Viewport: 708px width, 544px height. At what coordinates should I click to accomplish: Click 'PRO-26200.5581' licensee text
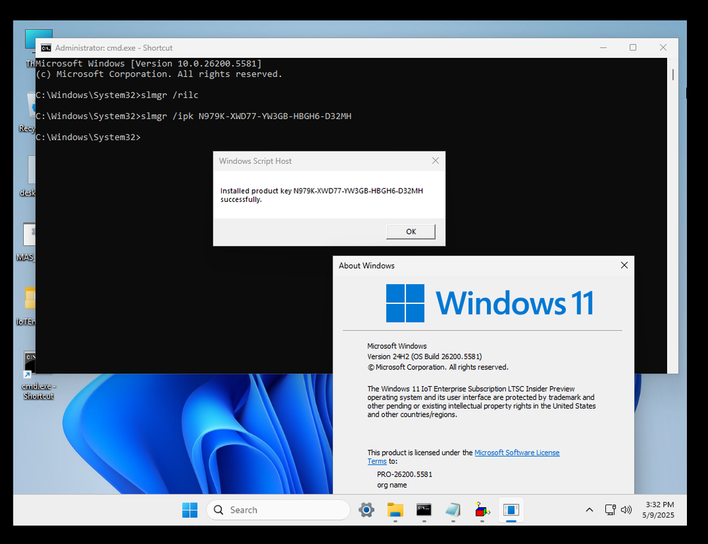pyautogui.click(x=405, y=475)
